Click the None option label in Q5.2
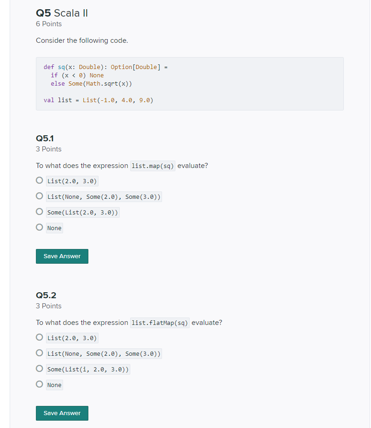Image resolution: width=371 pixels, height=428 pixels. tap(54, 385)
